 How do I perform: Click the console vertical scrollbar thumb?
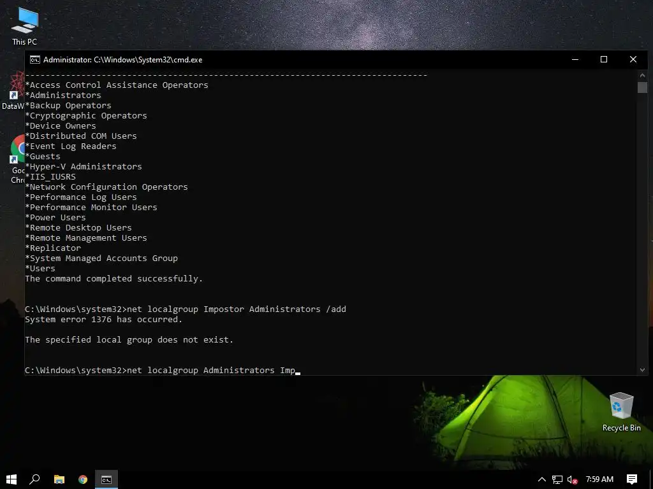(x=642, y=87)
